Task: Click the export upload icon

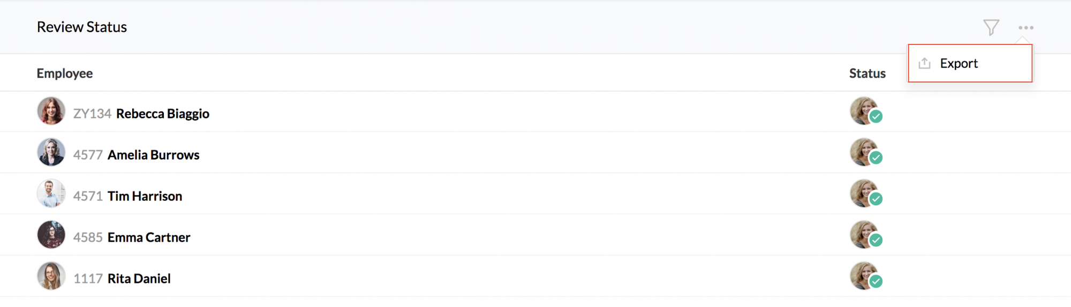Action: click(924, 64)
